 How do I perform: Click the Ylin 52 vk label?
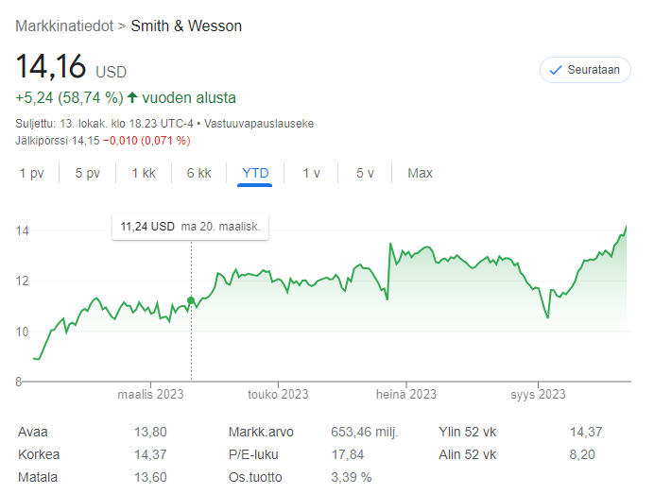pyautogui.click(x=467, y=432)
